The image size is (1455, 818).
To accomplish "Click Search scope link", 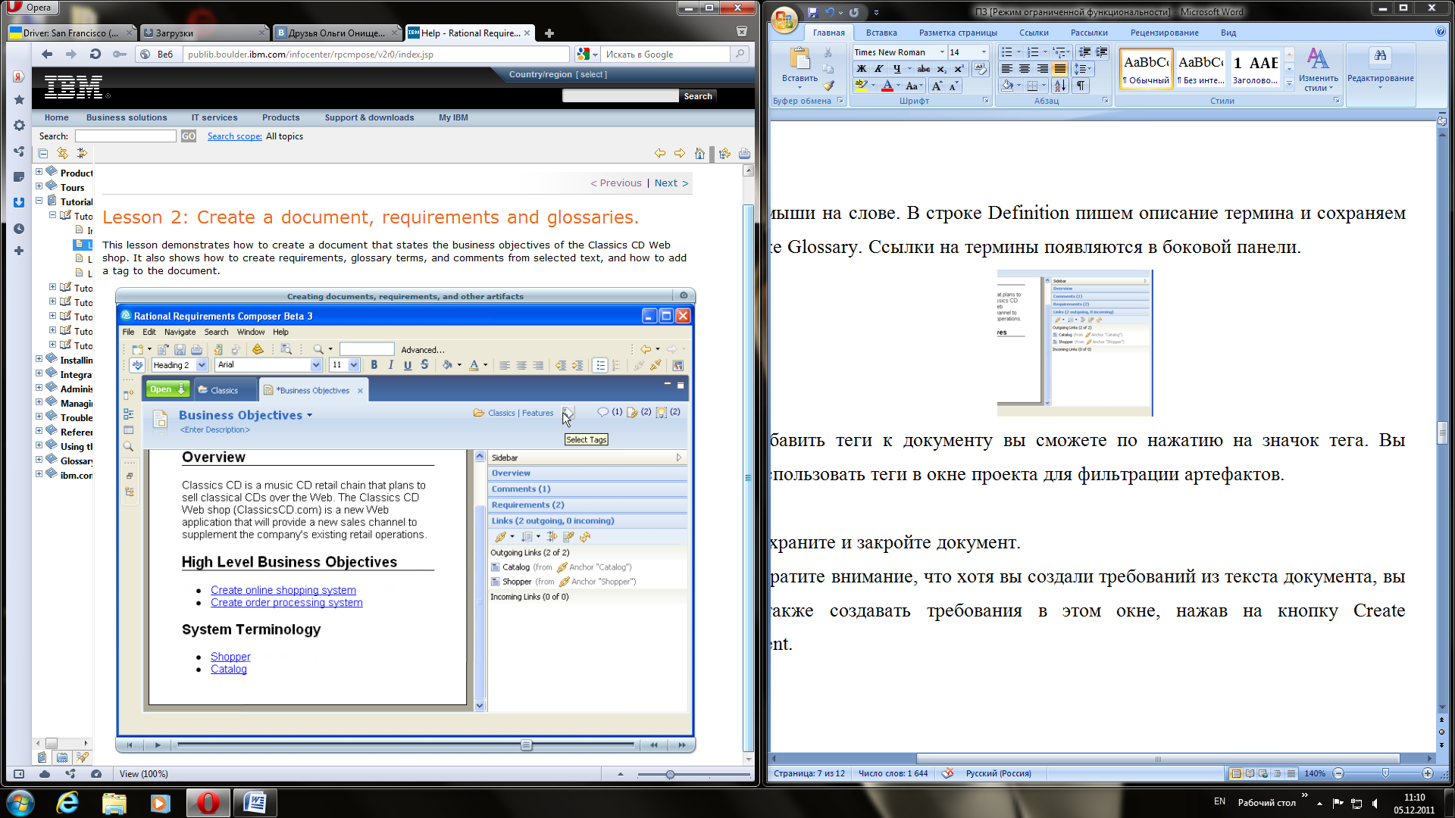I will tap(234, 136).
